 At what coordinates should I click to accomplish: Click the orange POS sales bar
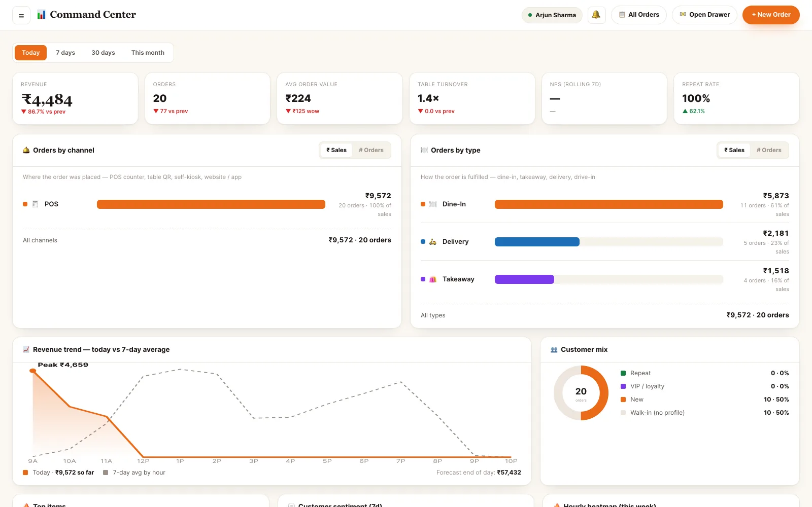click(x=211, y=204)
